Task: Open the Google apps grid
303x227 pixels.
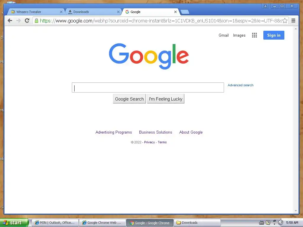Action: [x=254, y=35]
